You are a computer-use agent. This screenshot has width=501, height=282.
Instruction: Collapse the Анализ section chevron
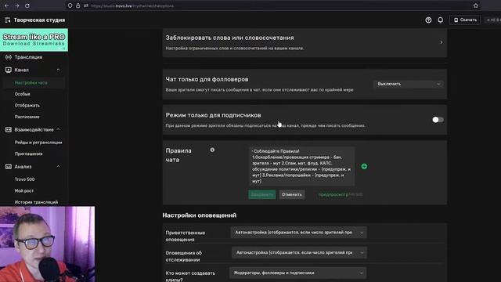point(58,166)
